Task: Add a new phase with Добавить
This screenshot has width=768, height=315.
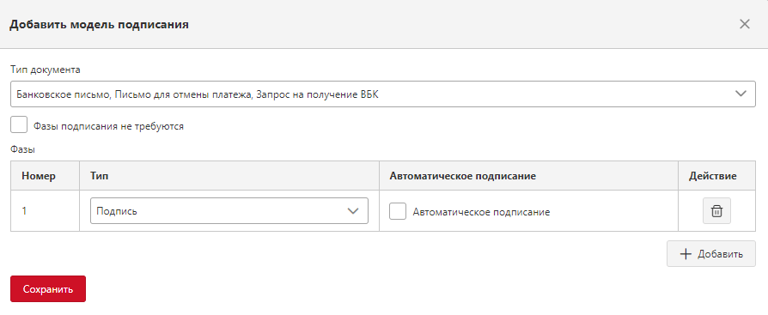Action: [710, 254]
